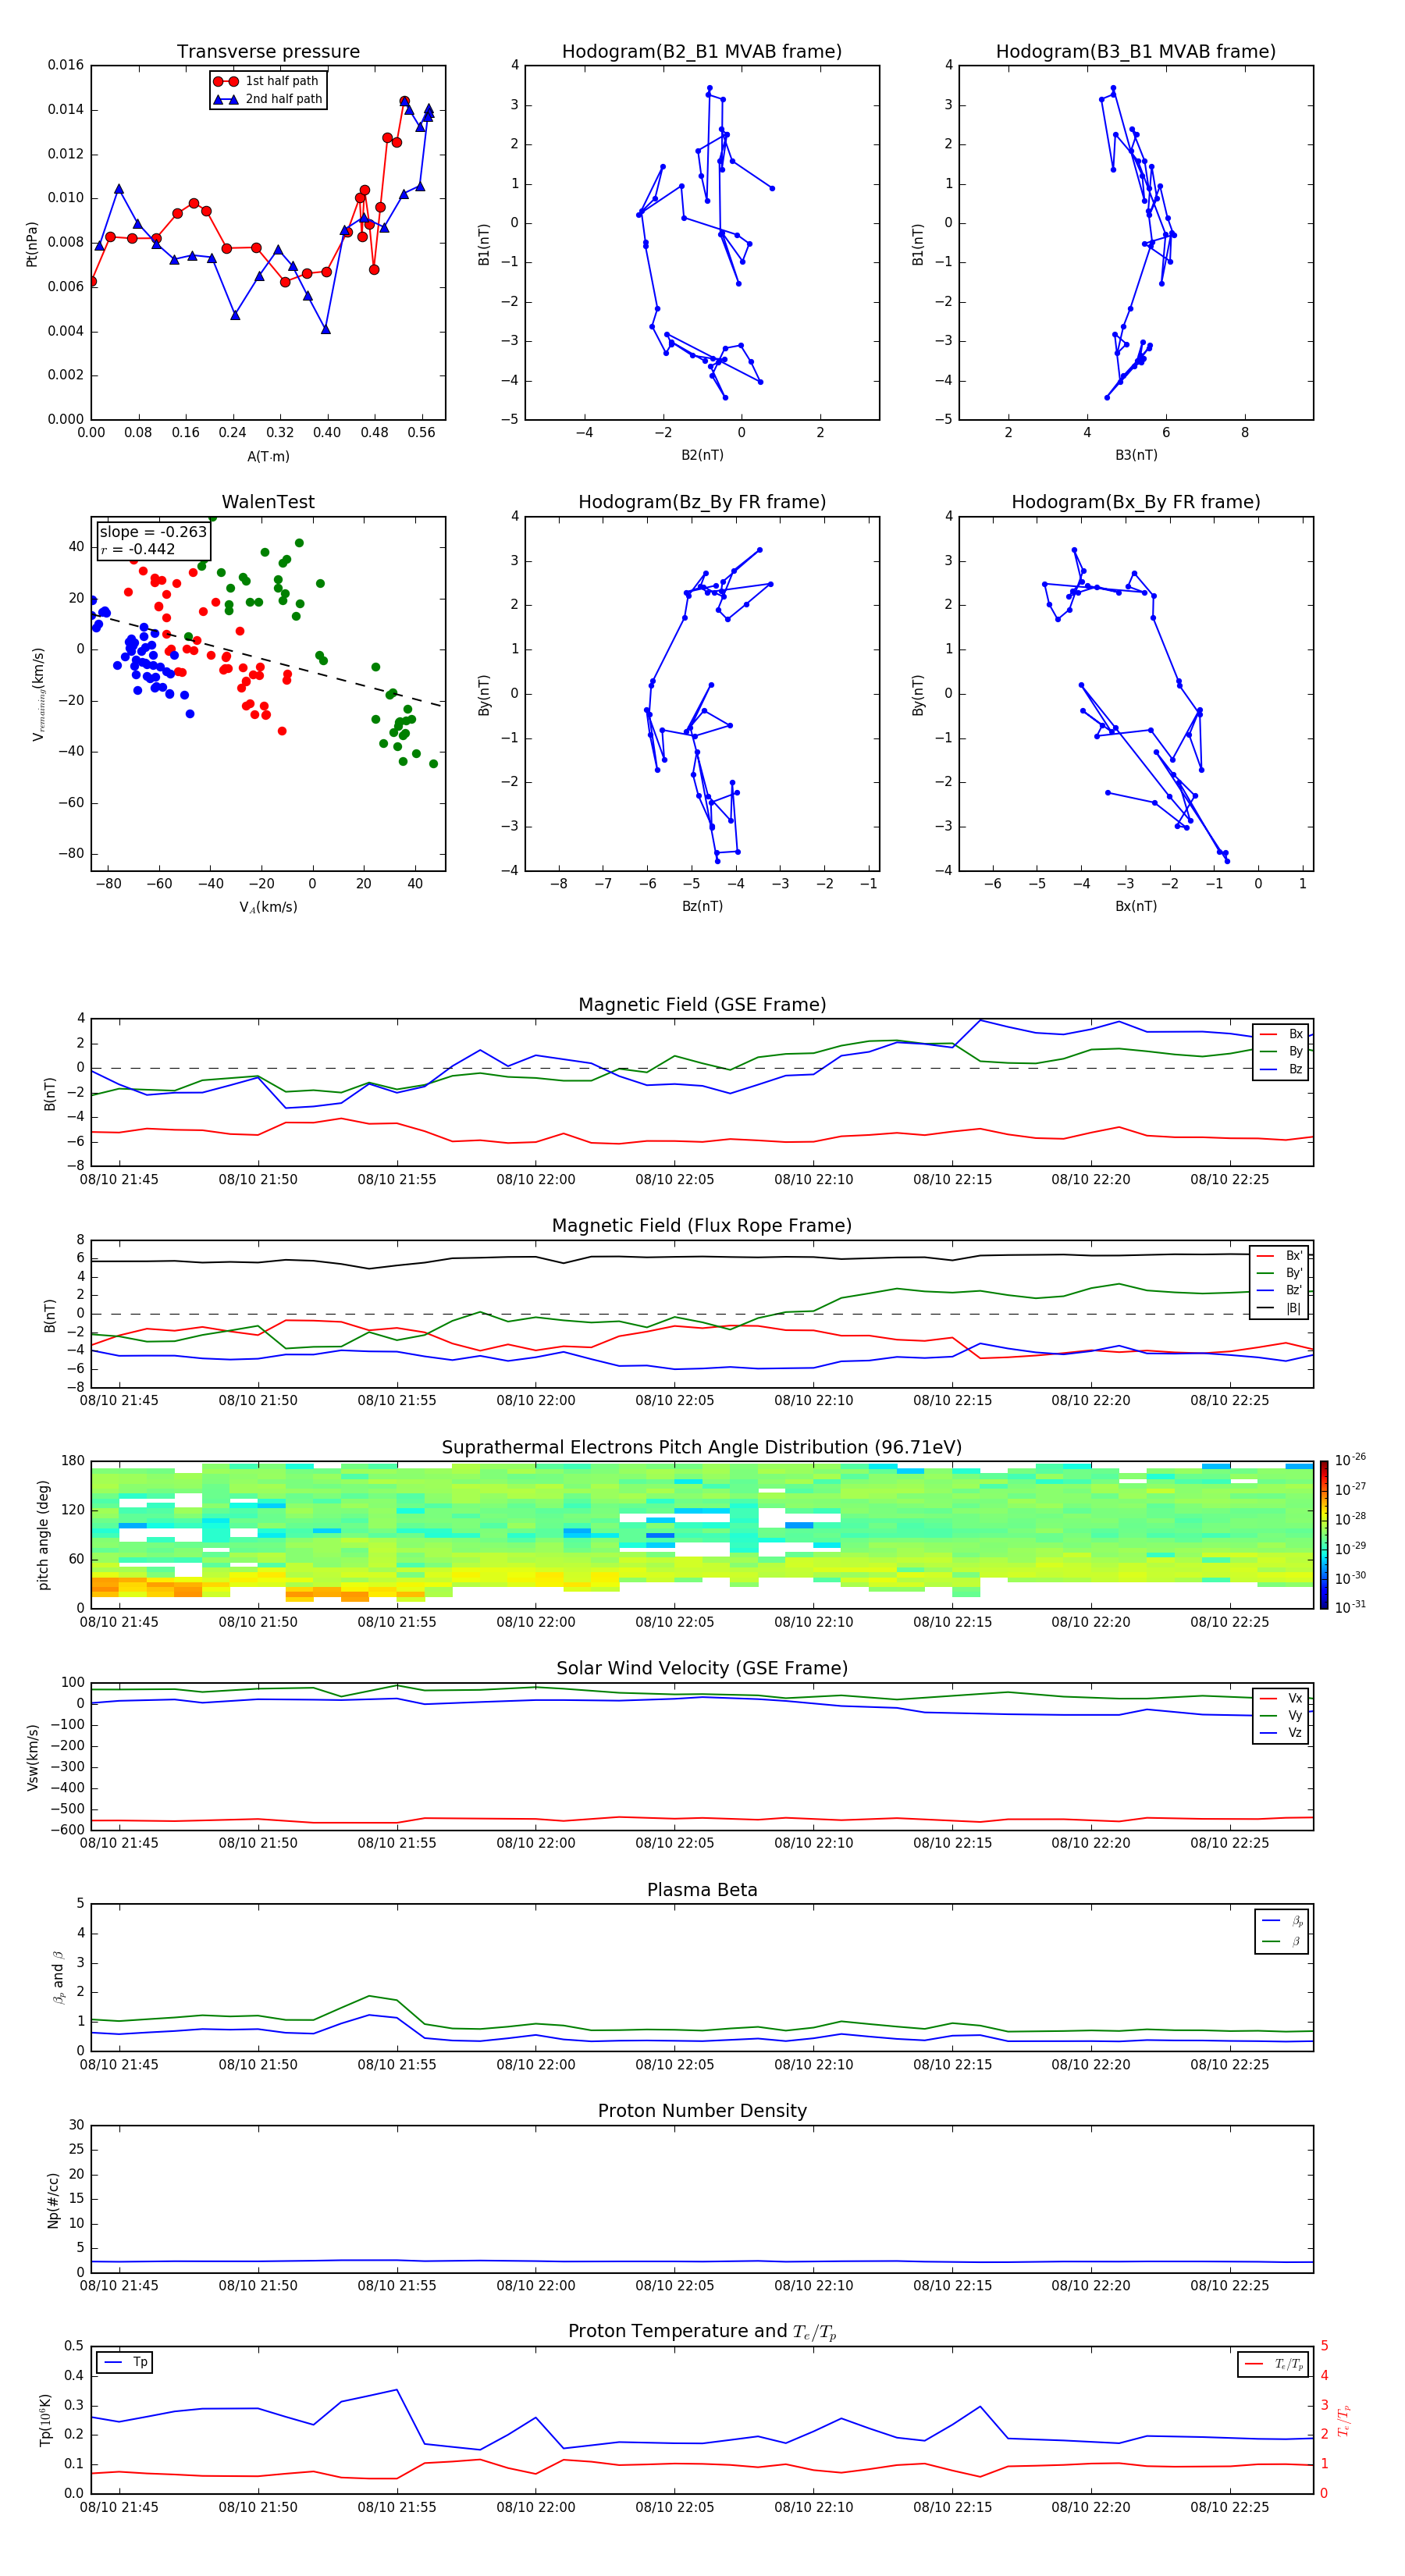The image size is (1405, 2576).
Task: Click the 'V_A(km/s)' axis label
Action: pos(268,907)
